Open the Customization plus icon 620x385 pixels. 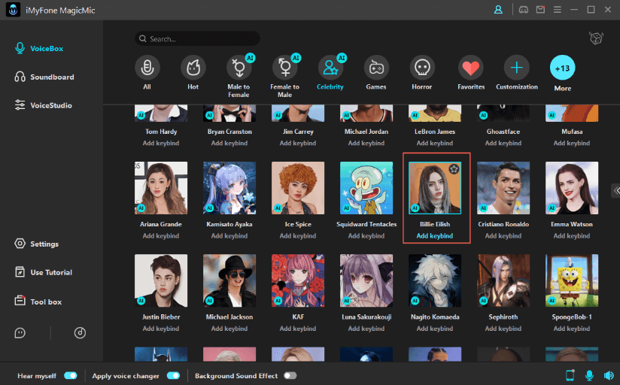pyautogui.click(x=516, y=68)
